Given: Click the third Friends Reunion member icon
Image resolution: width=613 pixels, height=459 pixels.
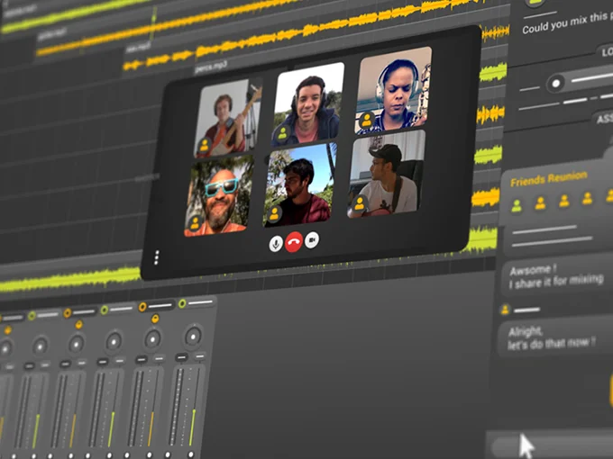Looking at the screenshot, I should [x=564, y=201].
